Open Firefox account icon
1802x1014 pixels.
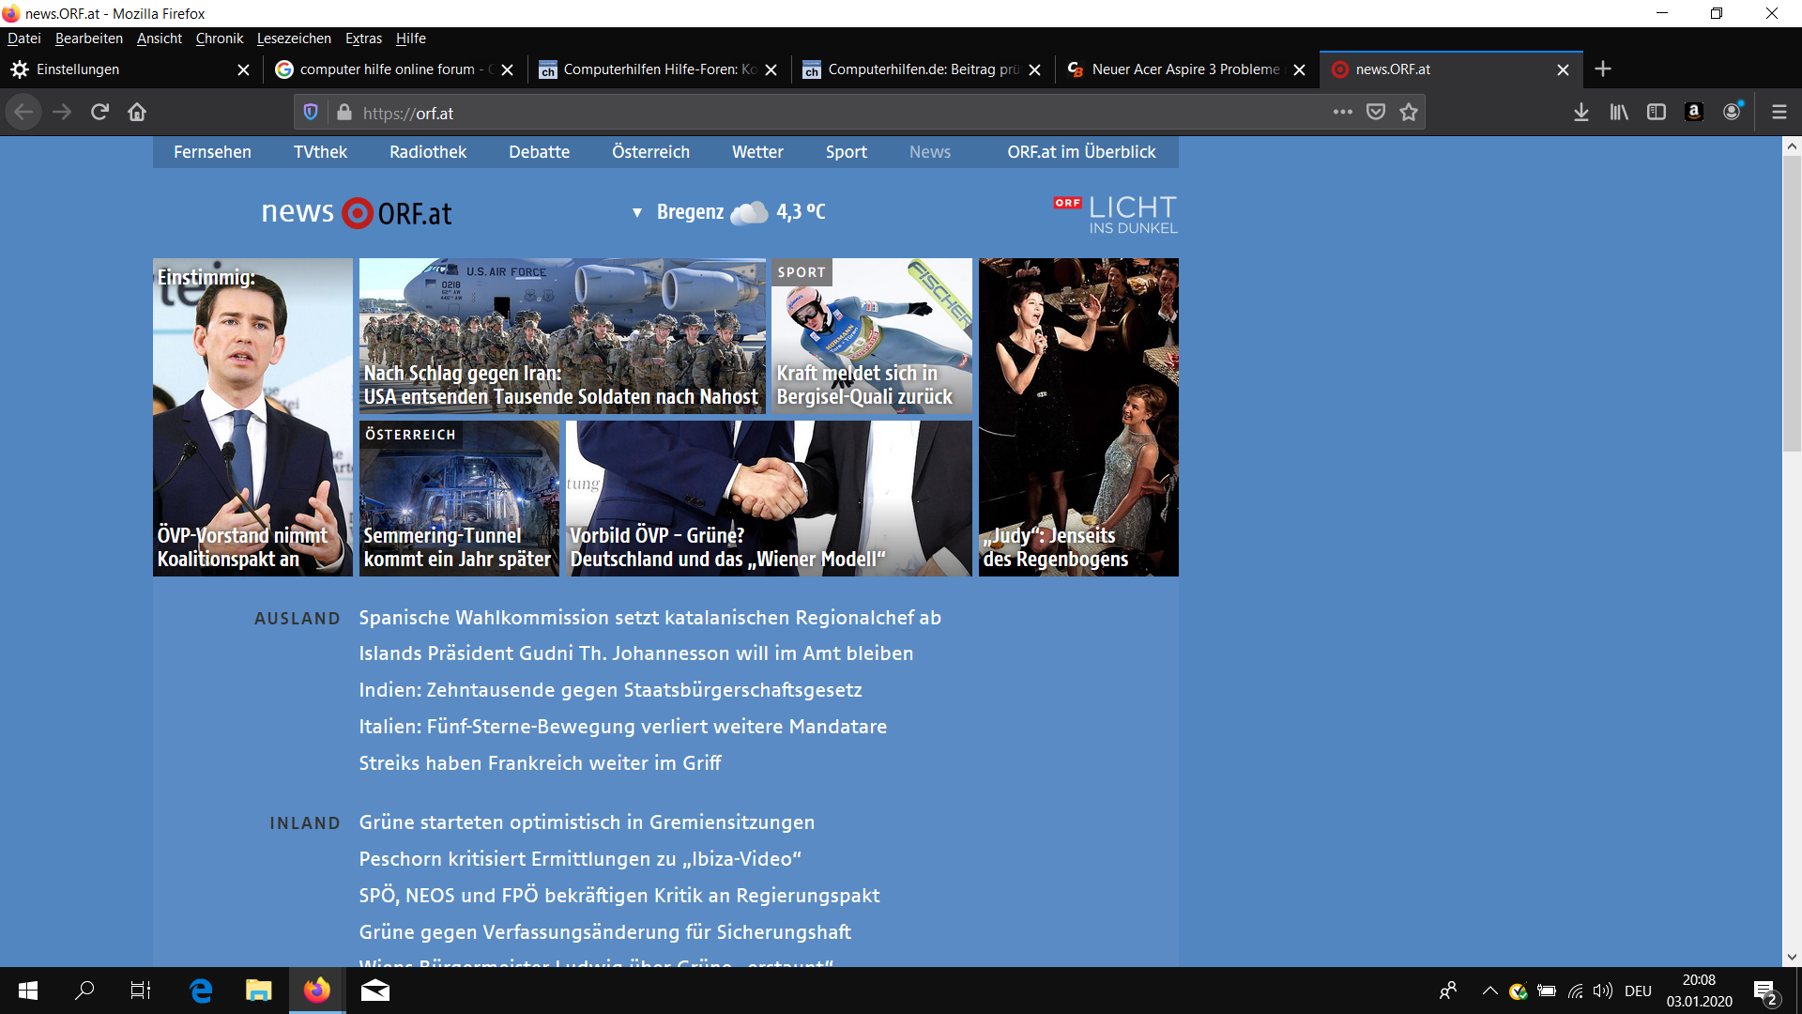[1732, 112]
